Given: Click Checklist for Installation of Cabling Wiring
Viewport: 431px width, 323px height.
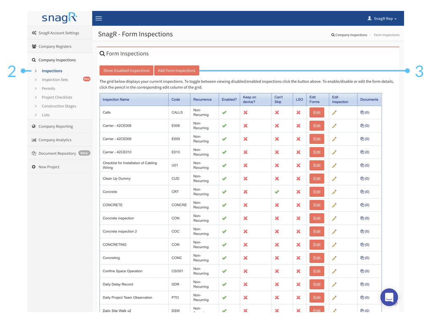Looking at the screenshot, I should click(130, 165).
